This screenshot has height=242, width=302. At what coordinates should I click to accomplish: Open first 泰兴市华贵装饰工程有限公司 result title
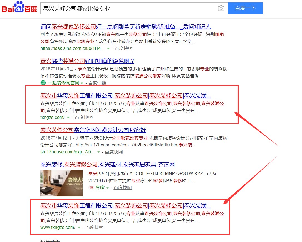click(126, 96)
